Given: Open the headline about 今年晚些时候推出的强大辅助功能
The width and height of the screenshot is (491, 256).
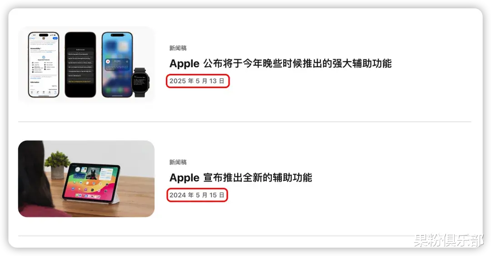Looking at the screenshot, I should 281,64.
